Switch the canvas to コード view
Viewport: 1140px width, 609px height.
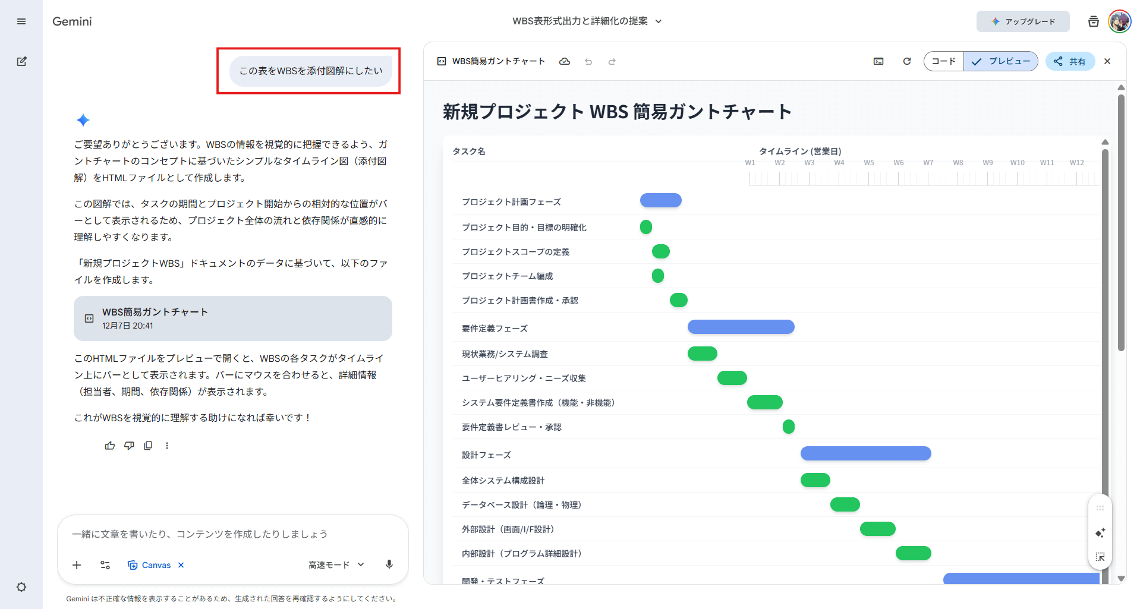click(944, 61)
